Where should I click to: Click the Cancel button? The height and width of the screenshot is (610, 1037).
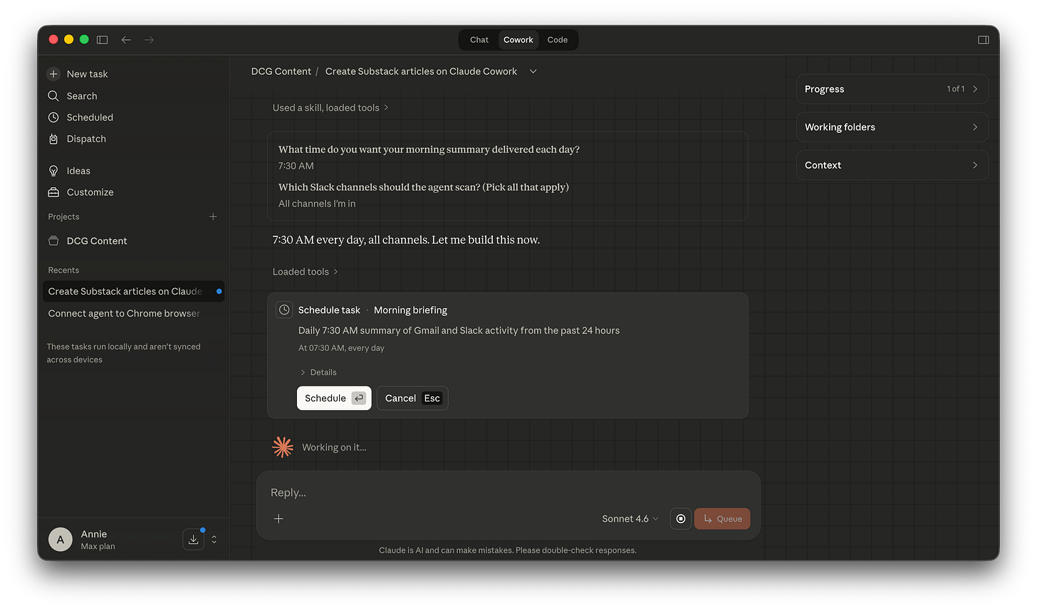(x=412, y=398)
